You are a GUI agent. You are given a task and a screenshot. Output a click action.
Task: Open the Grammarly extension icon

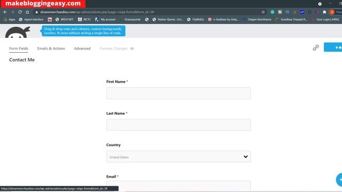tap(273, 12)
